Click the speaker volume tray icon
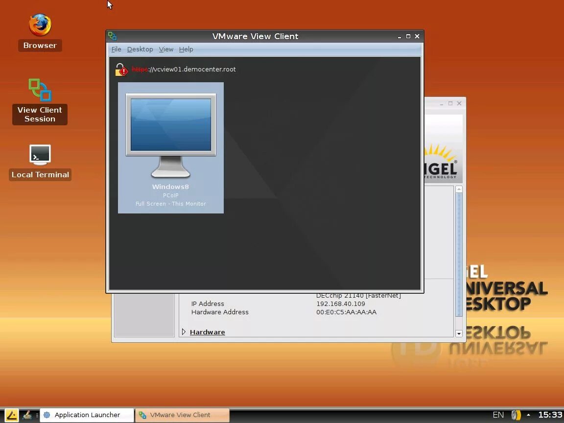564x423 pixels. pyautogui.click(x=516, y=415)
